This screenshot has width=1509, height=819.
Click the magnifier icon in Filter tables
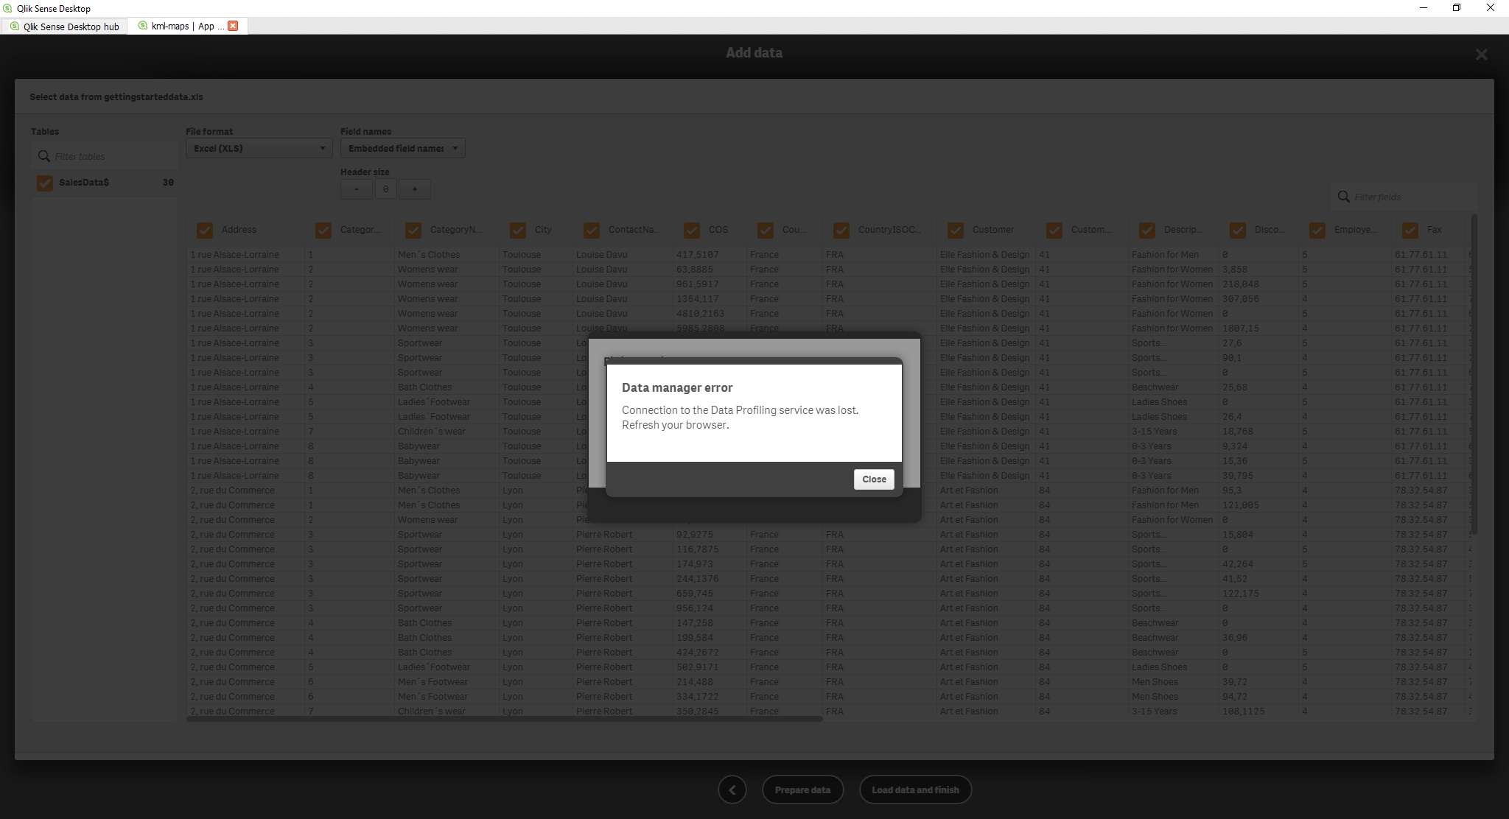coord(43,155)
